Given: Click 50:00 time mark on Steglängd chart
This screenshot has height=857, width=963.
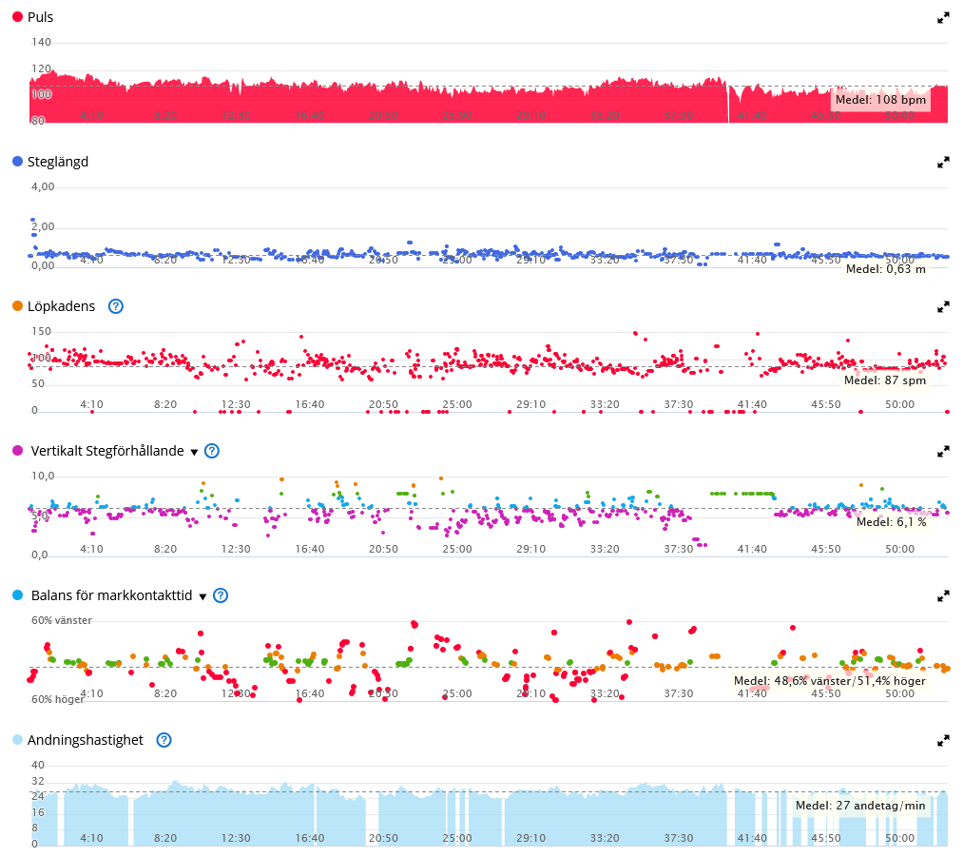Looking at the screenshot, I should [x=899, y=260].
